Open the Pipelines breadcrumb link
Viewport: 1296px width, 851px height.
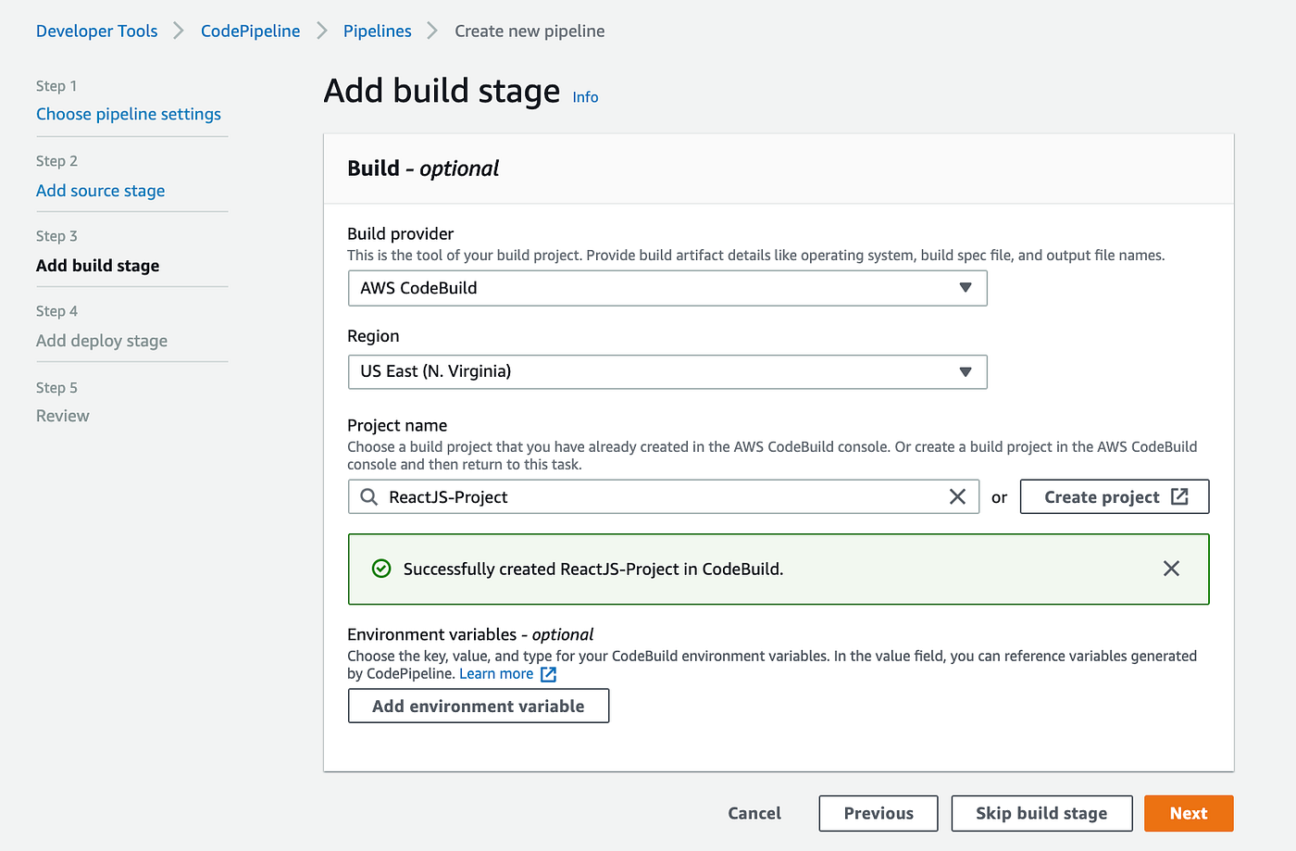[x=377, y=31]
